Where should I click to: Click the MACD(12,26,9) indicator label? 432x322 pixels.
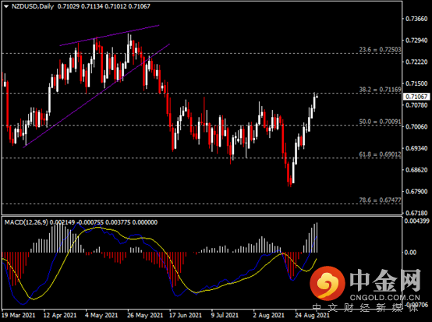(27, 222)
